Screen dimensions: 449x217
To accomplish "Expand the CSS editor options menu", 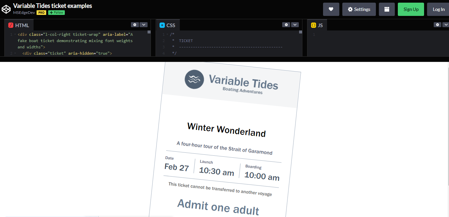I will pyautogui.click(x=295, y=25).
